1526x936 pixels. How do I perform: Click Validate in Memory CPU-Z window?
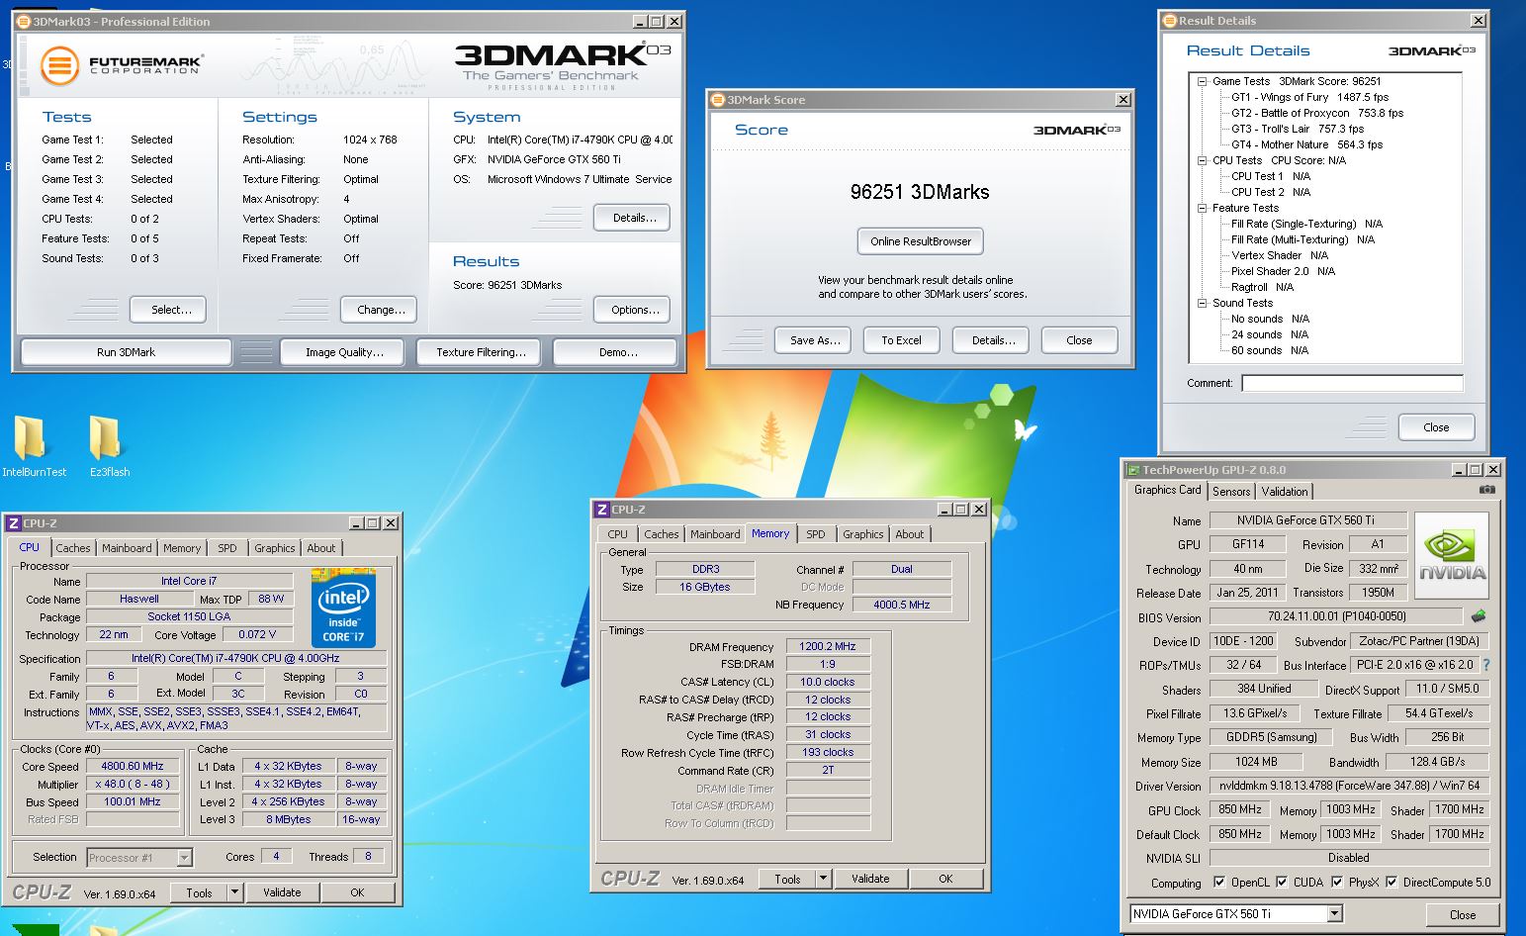click(x=870, y=879)
